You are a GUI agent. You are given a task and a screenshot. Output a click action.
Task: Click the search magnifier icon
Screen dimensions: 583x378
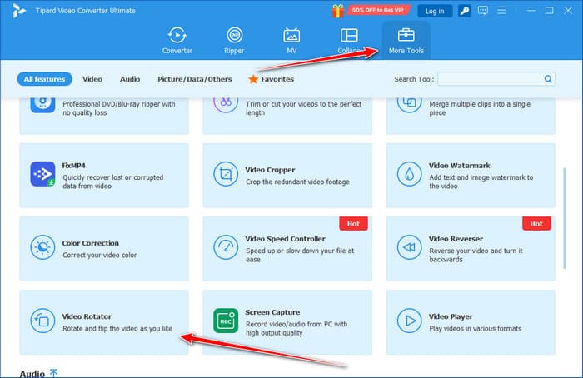[x=548, y=79]
